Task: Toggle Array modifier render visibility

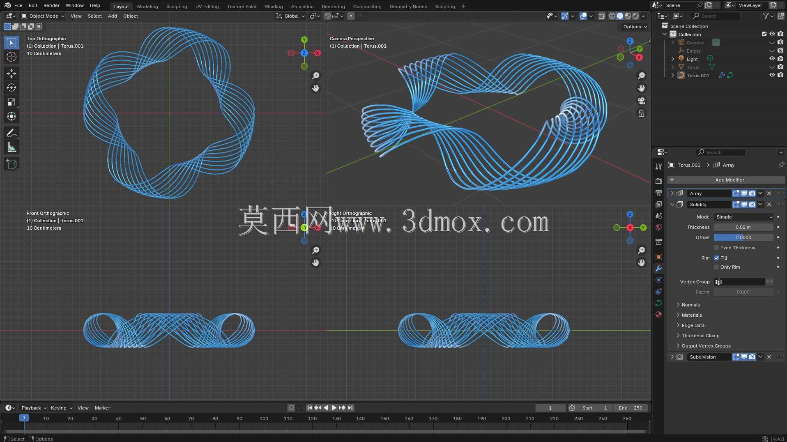Action: click(x=752, y=193)
